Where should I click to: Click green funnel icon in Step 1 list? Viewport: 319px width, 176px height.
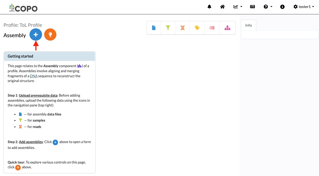(20, 120)
